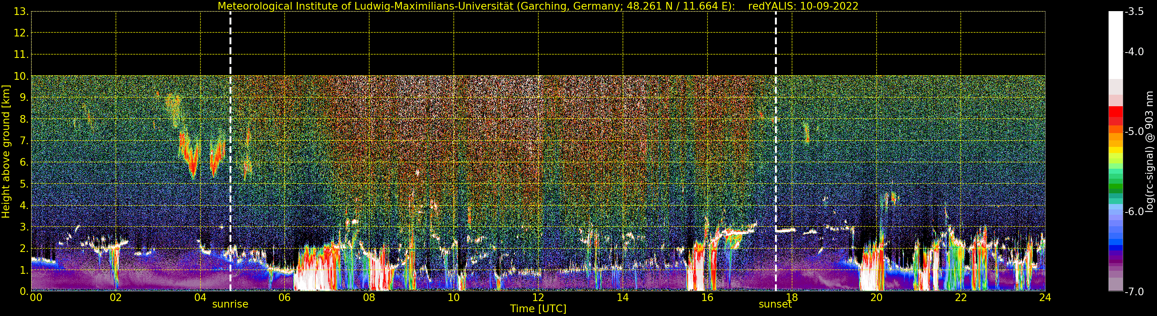
Task: Click the white dashed sunrise line
Action: (230, 151)
